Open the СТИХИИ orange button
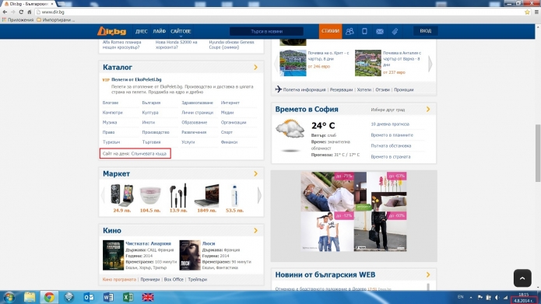This screenshot has height=304, width=541. tap(330, 31)
